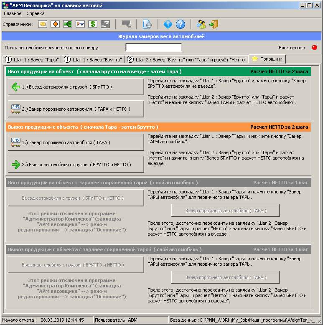The width and height of the screenshot is (323, 325).
Task: Click Въезд автомобиля с грузом (БРУТТО) button
Action: [76, 87]
